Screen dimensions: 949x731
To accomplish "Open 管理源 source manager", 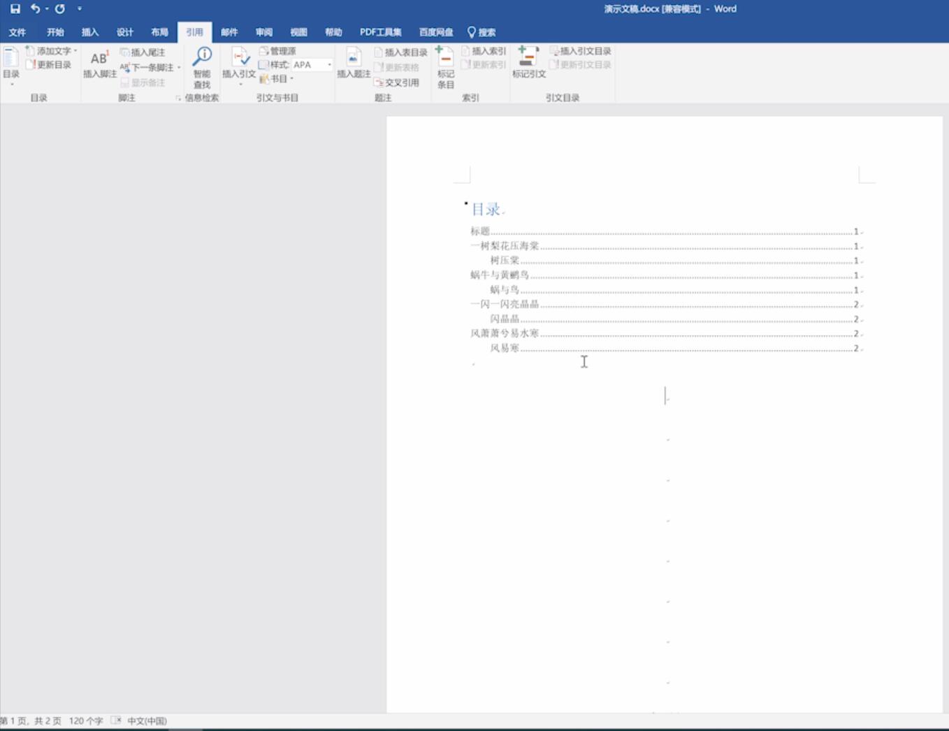I will point(277,51).
